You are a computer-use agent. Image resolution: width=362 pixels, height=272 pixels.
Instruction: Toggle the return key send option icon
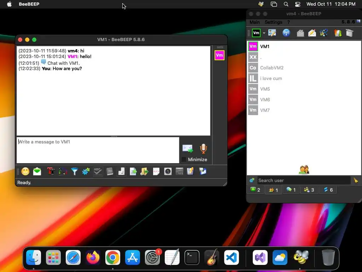(x=121, y=171)
